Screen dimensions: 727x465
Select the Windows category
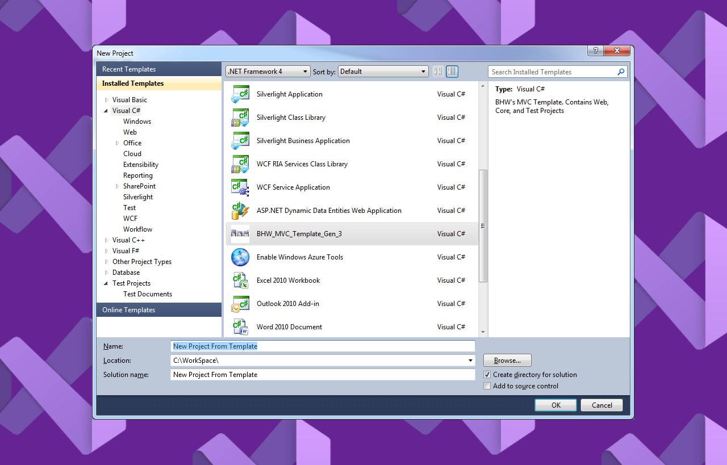coord(137,122)
